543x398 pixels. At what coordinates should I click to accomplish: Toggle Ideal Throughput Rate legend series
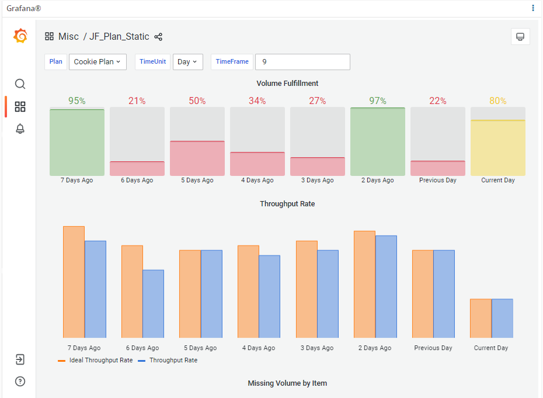100,361
